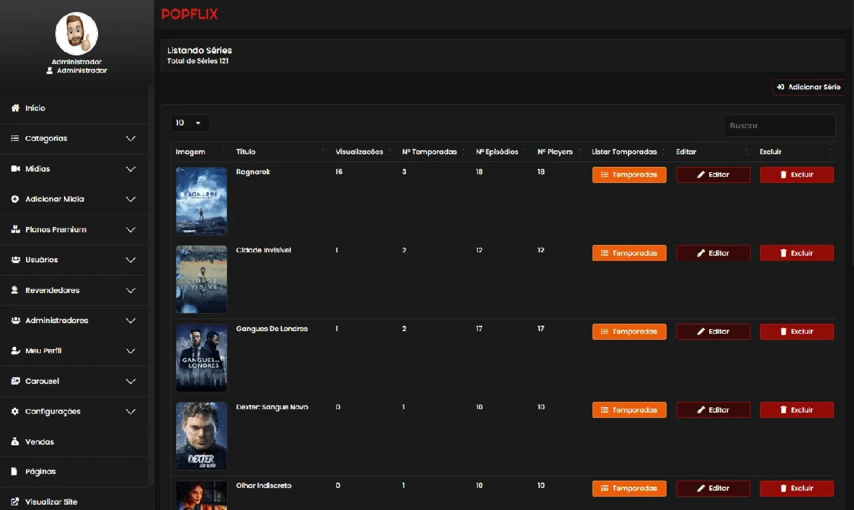
Task: Open the Páginas menu item
Action: [74, 471]
